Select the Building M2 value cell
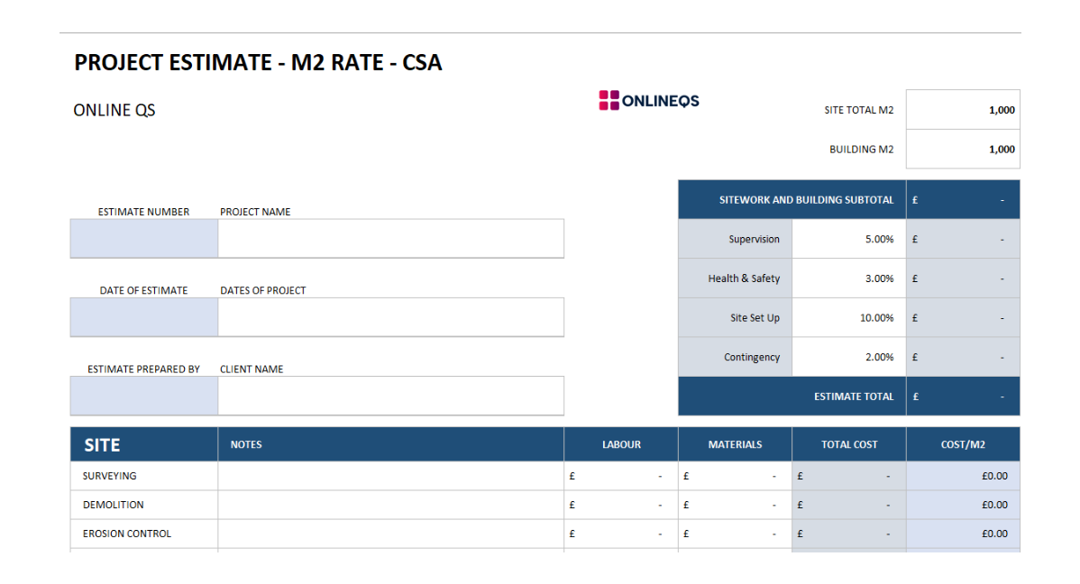The height and width of the screenshot is (584, 1080). (x=963, y=150)
